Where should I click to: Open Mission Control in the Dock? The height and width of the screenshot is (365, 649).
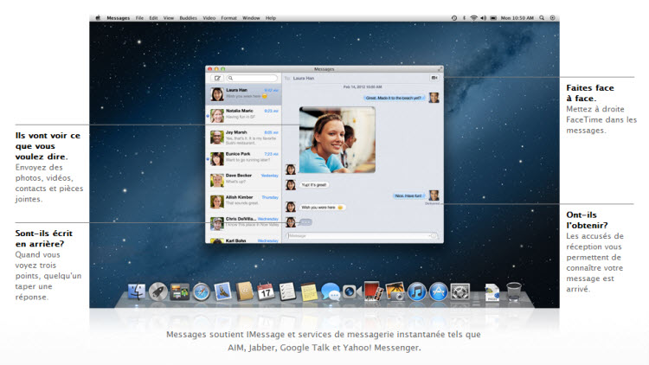pos(180,291)
